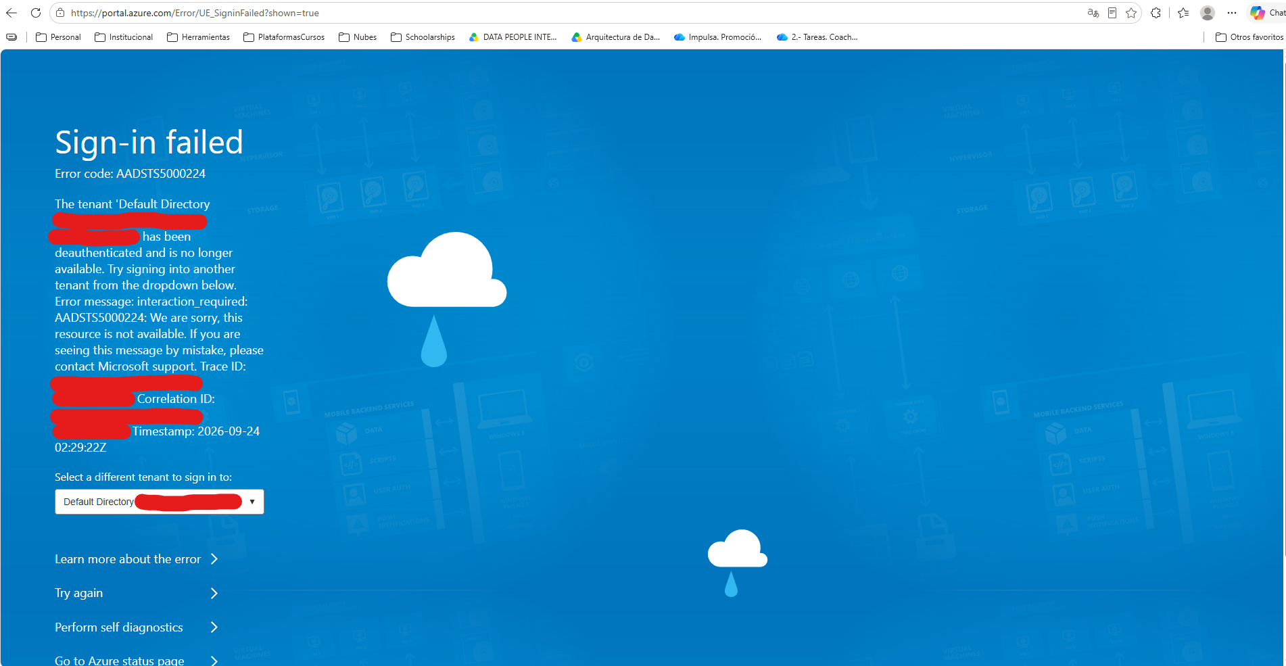Open the Arquitectura de Da... bookmark

(x=615, y=37)
